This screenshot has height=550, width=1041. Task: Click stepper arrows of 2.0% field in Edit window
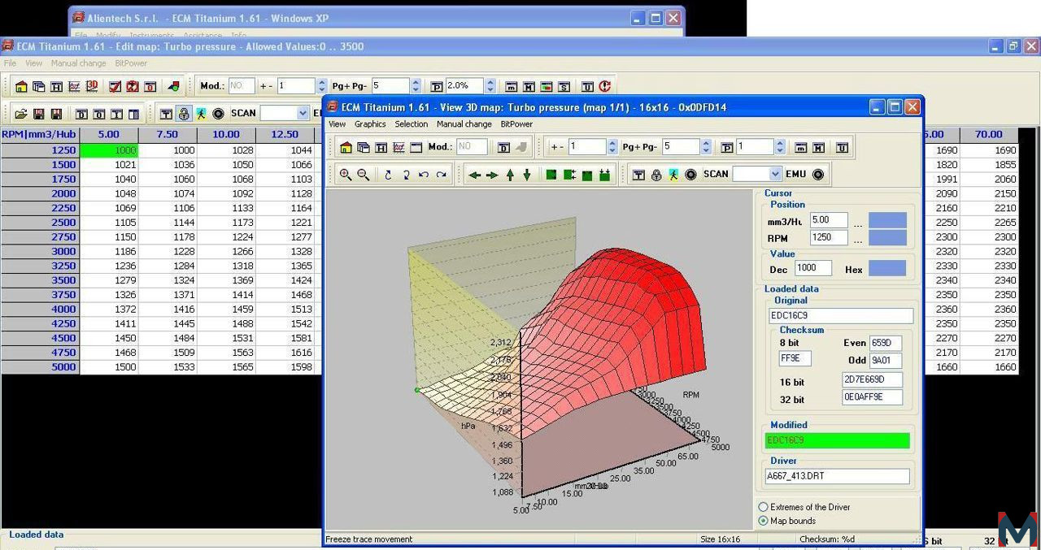(x=490, y=86)
